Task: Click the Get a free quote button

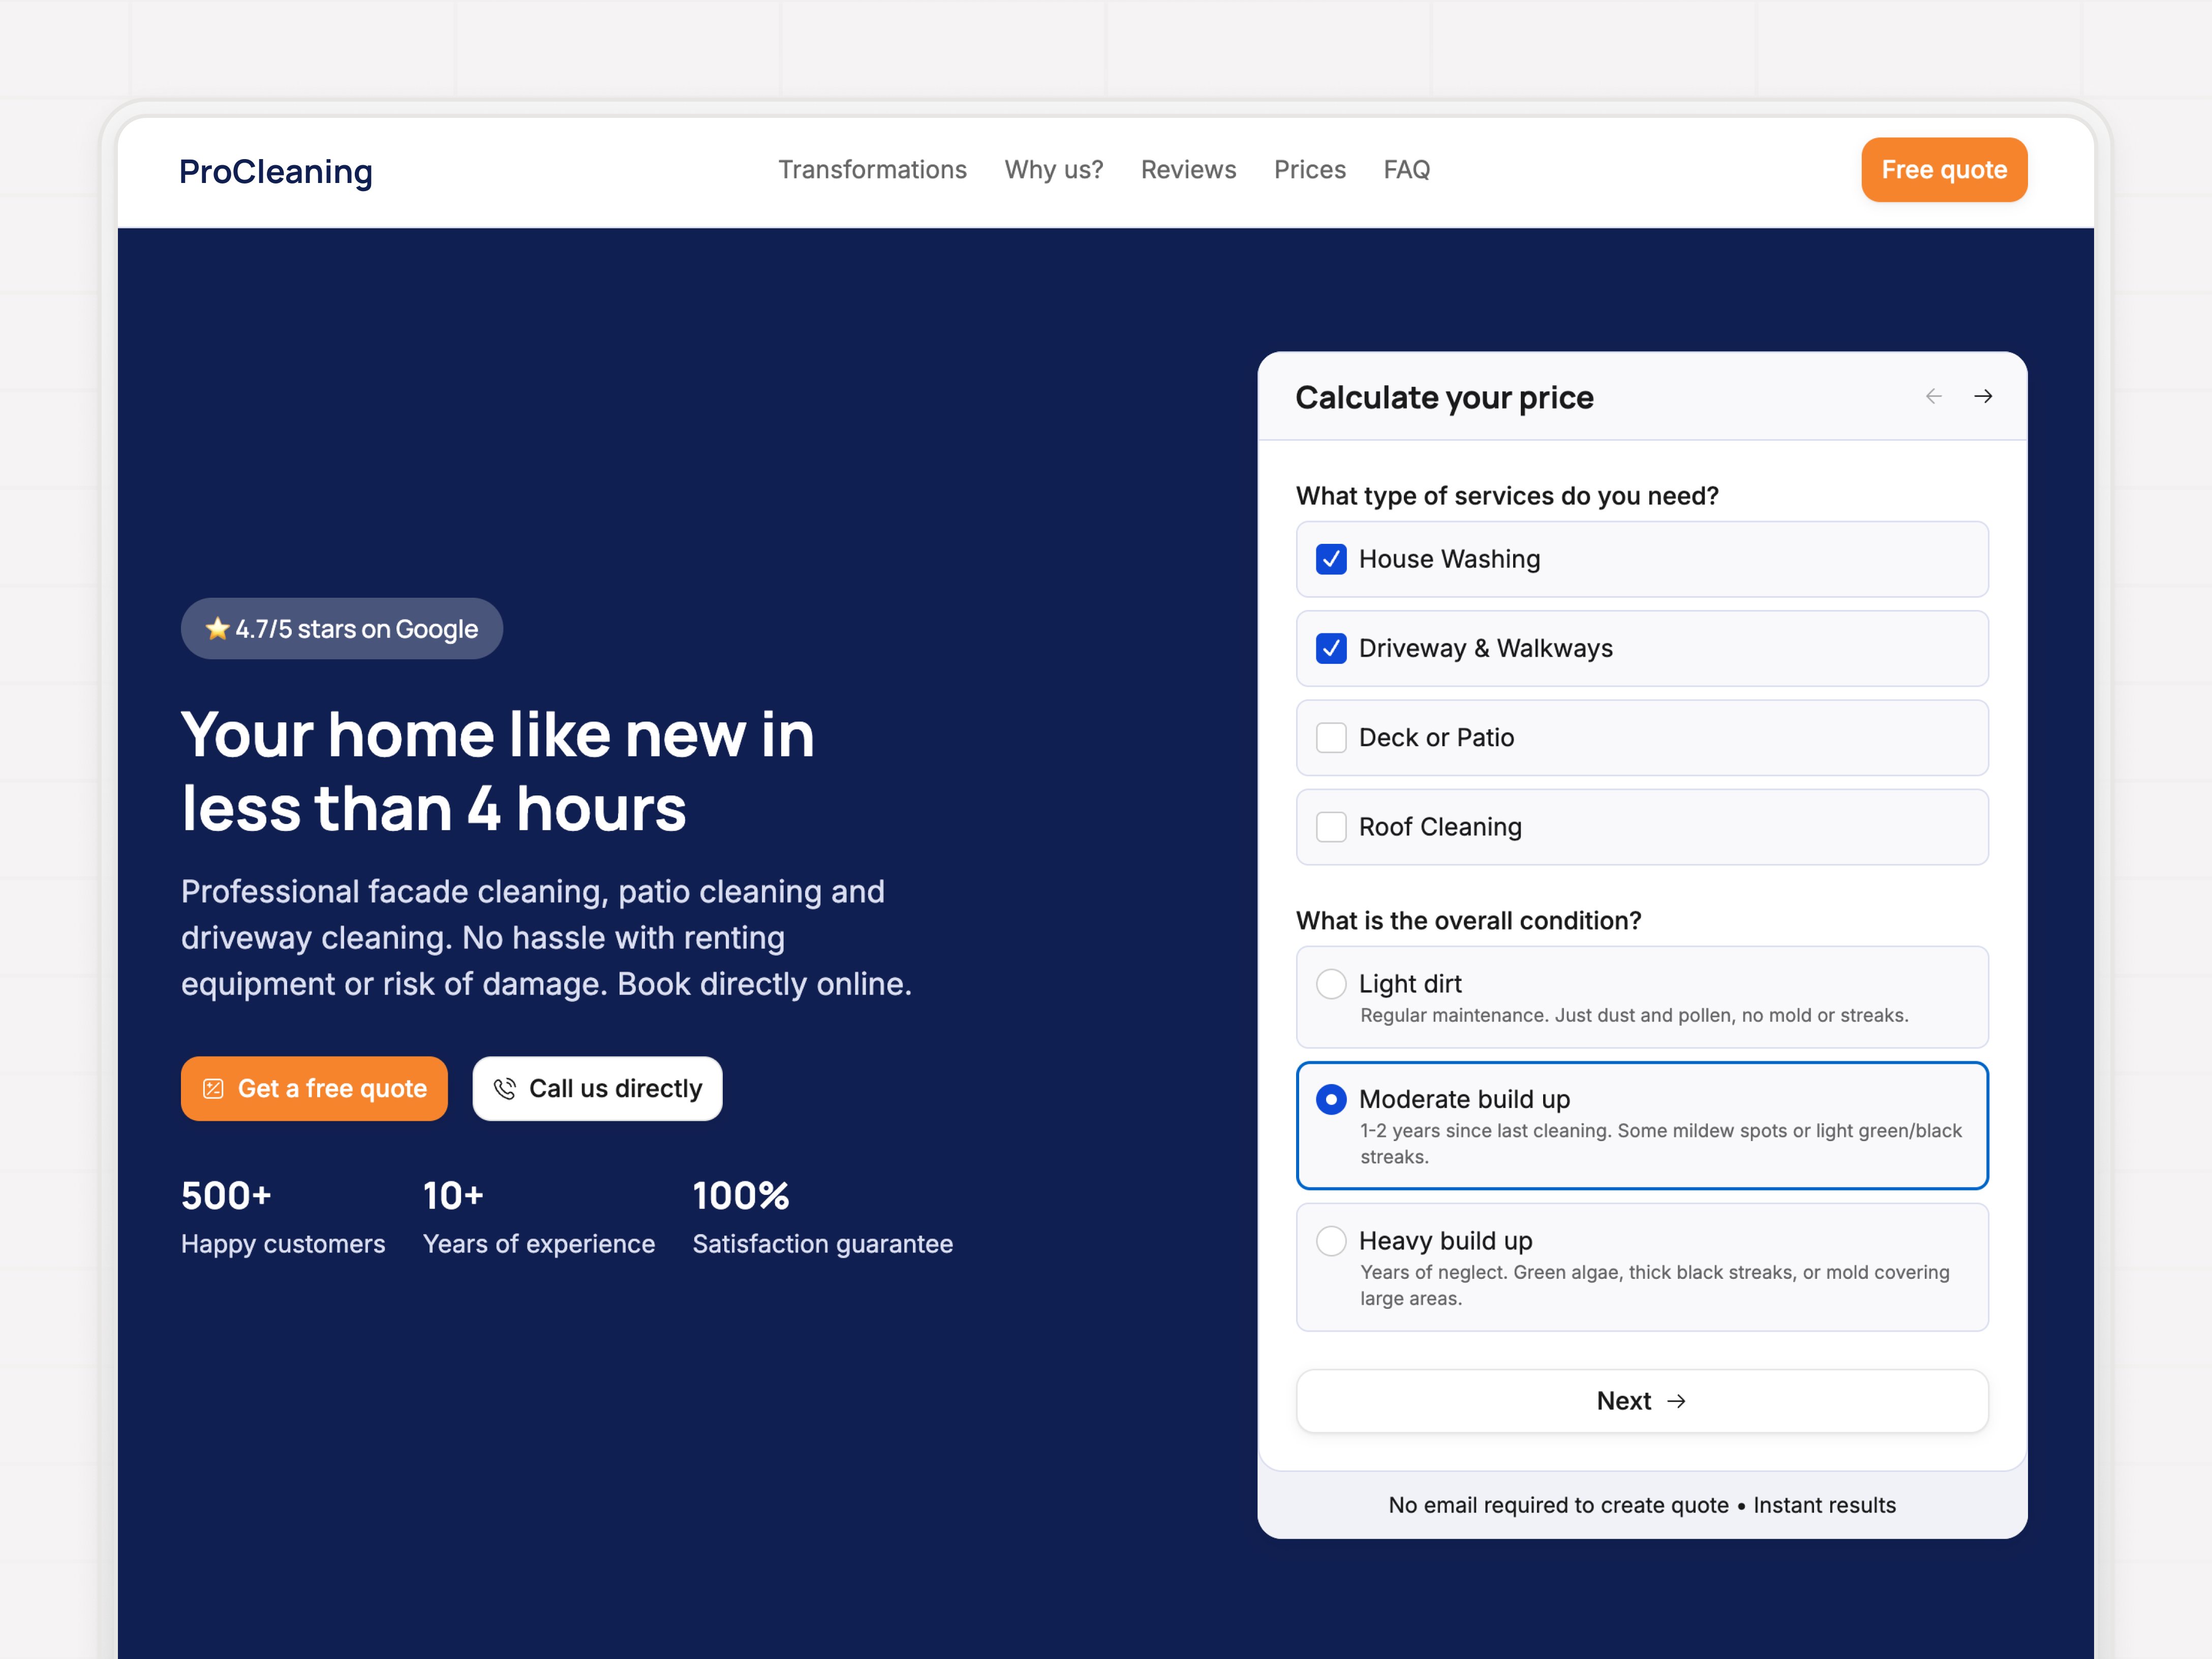Action: tap(314, 1088)
